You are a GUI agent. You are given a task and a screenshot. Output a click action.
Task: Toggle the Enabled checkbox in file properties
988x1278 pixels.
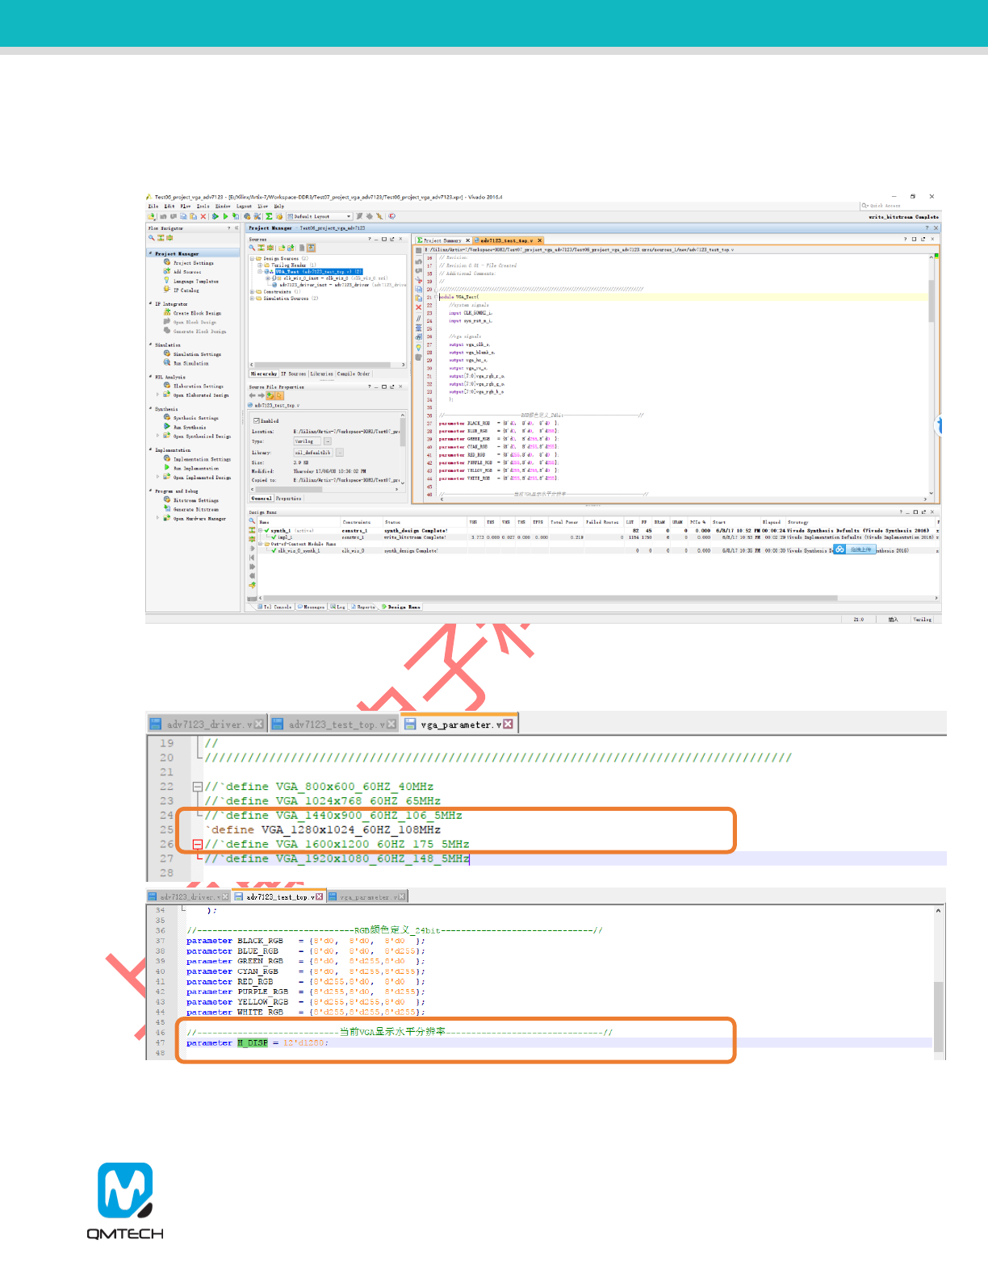tap(257, 420)
